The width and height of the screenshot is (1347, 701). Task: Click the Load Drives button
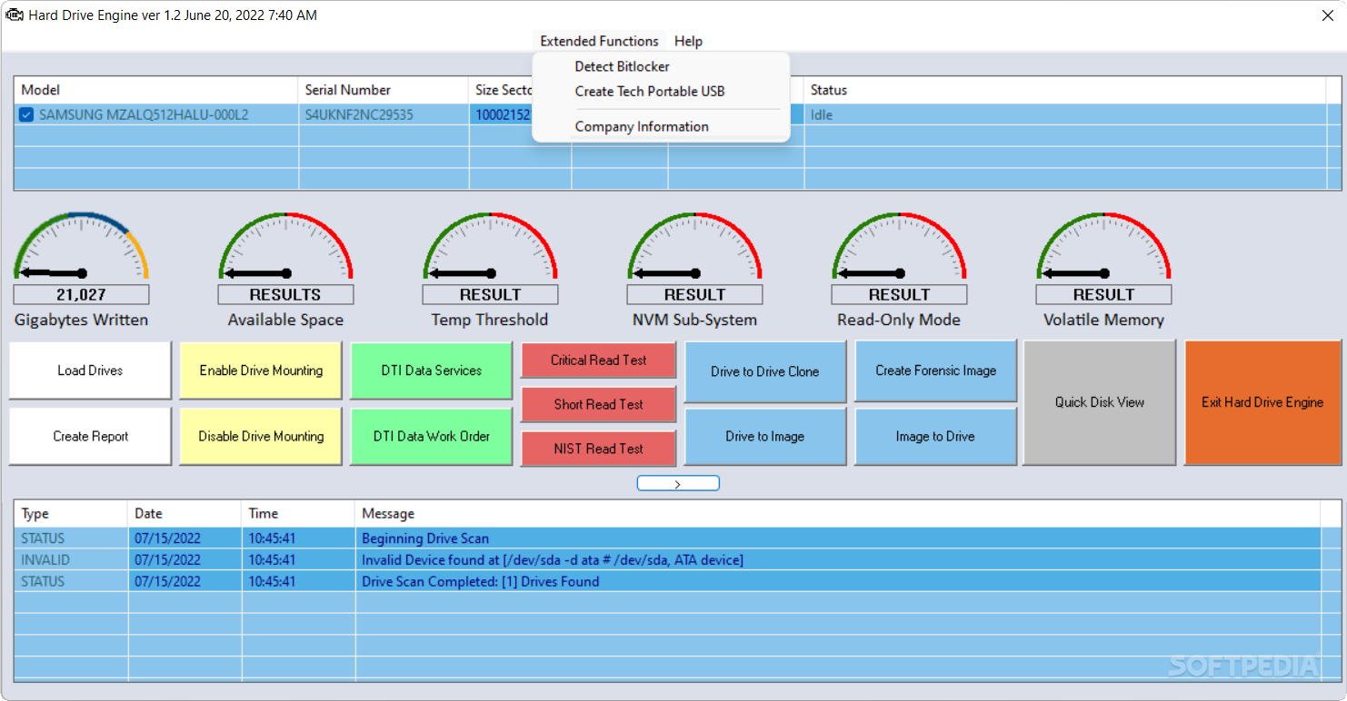[90, 370]
